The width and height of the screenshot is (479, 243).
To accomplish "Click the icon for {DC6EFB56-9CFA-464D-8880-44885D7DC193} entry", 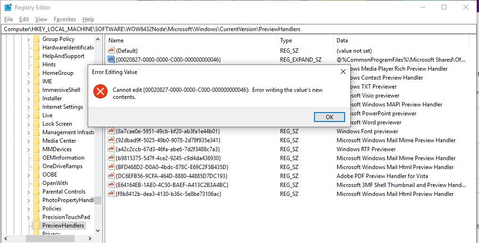I will [x=111, y=176].
